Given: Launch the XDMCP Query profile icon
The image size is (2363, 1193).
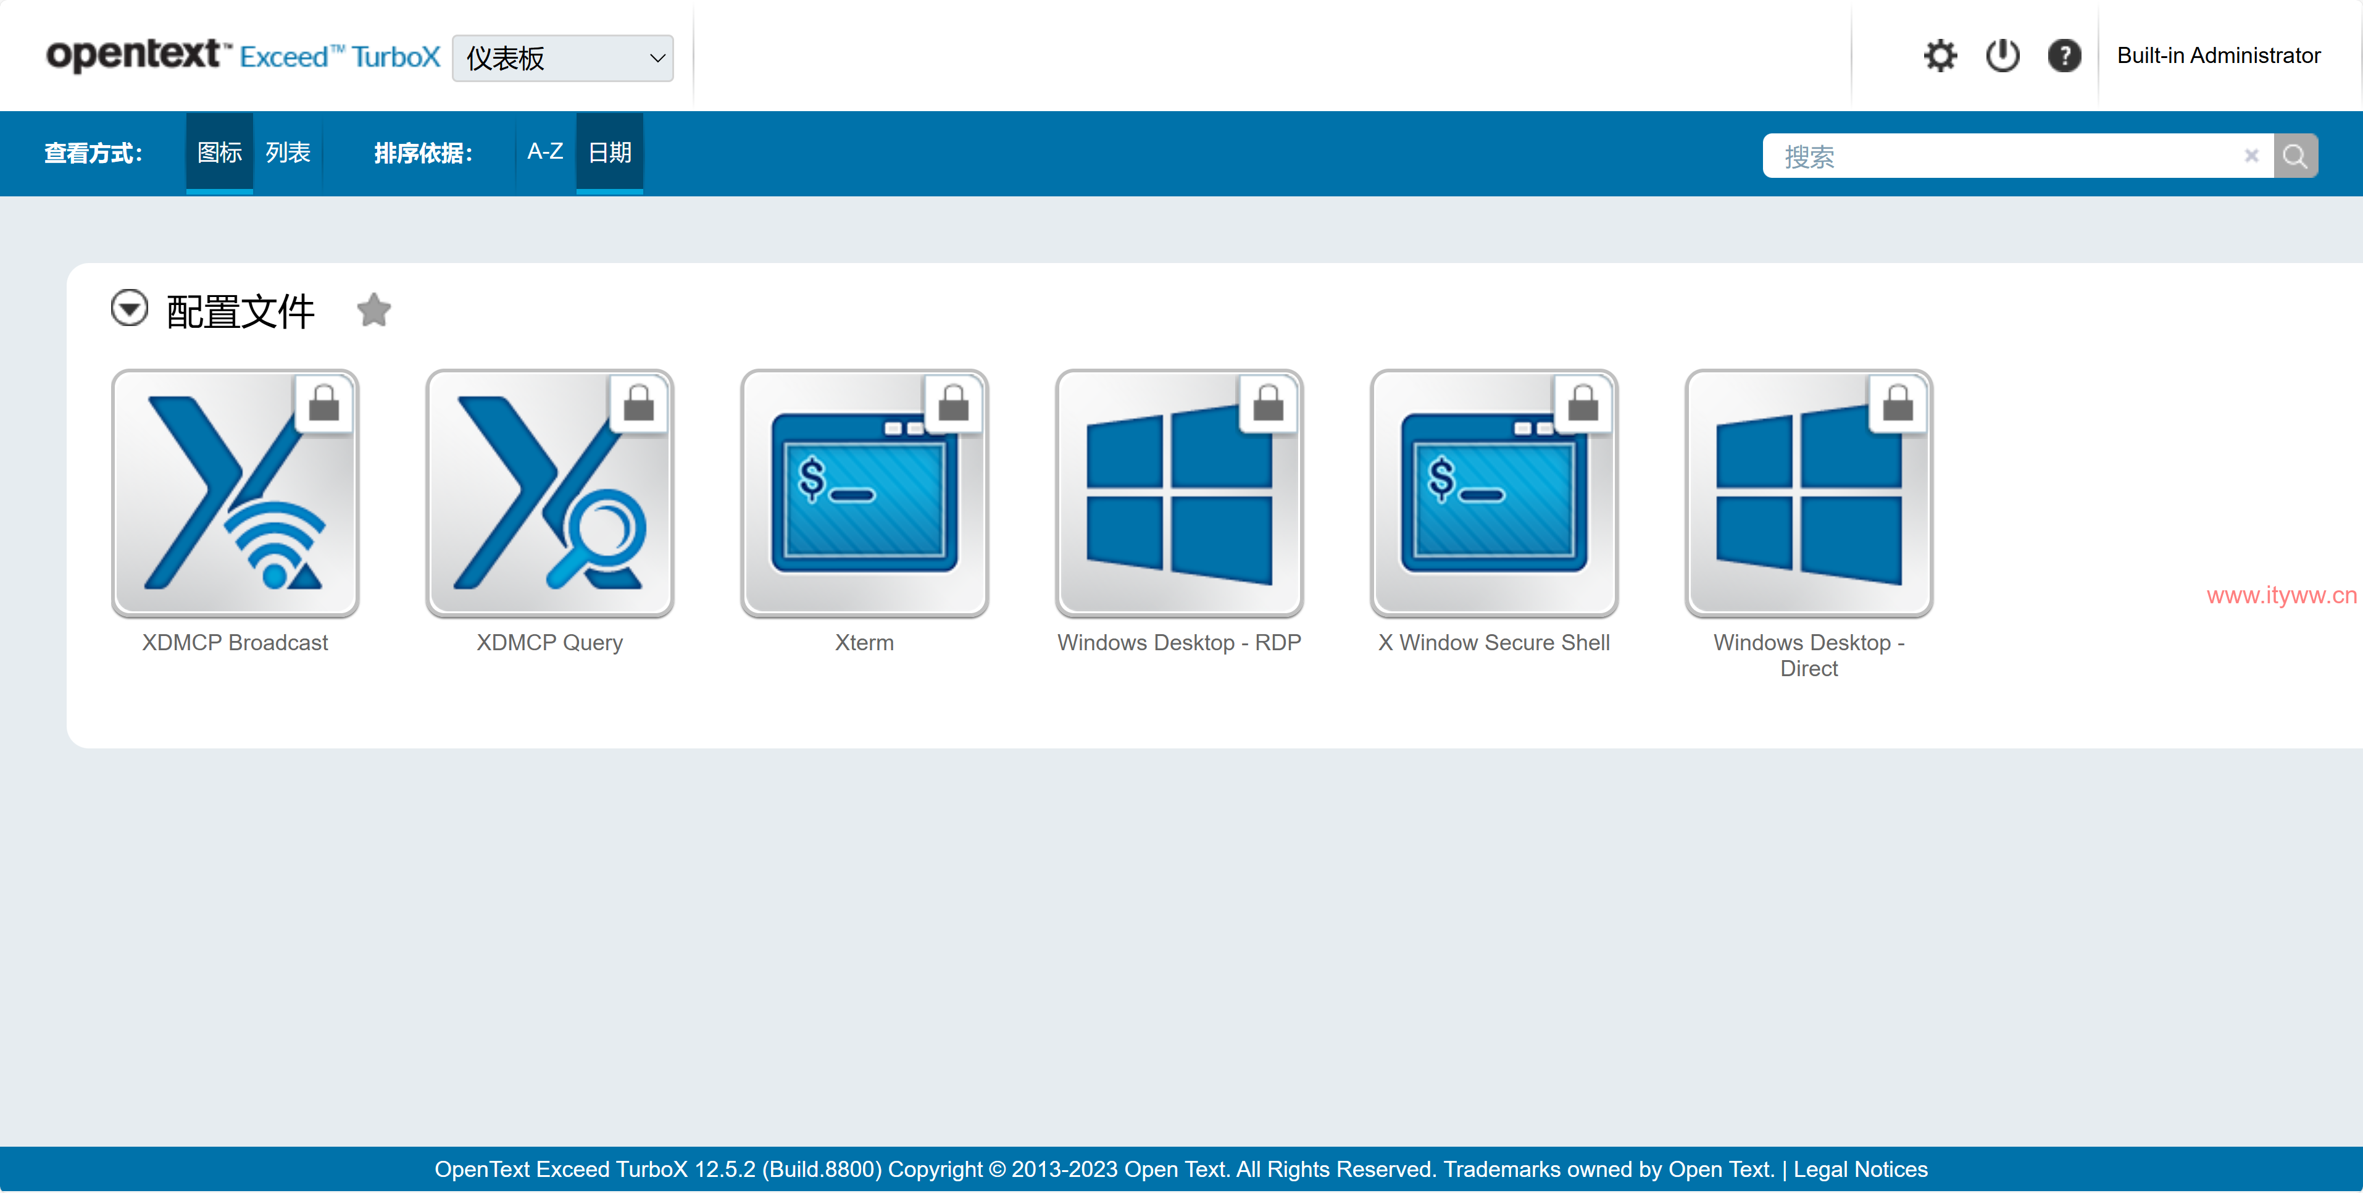Looking at the screenshot, I should tap(549, 494).
